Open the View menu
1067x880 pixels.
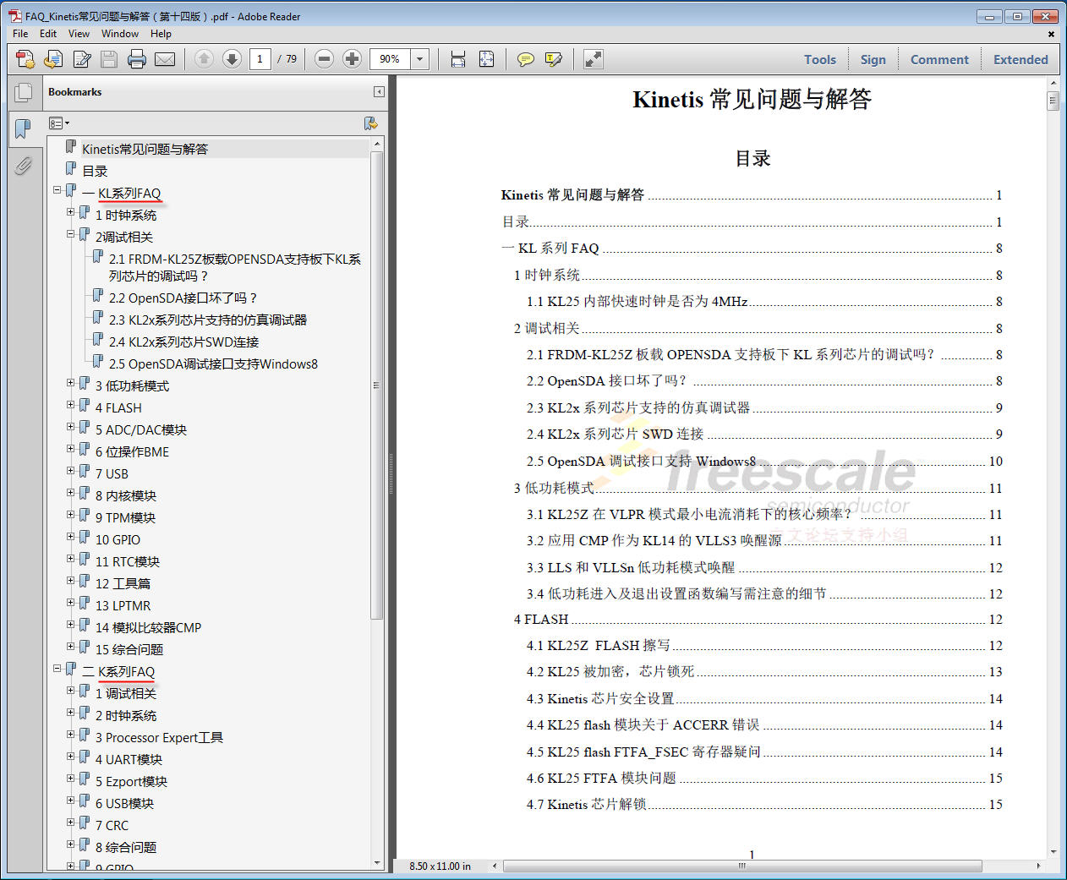pyautogui.click(x=79, y=34)
